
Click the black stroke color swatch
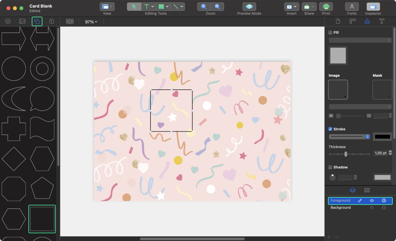(382, 137)
